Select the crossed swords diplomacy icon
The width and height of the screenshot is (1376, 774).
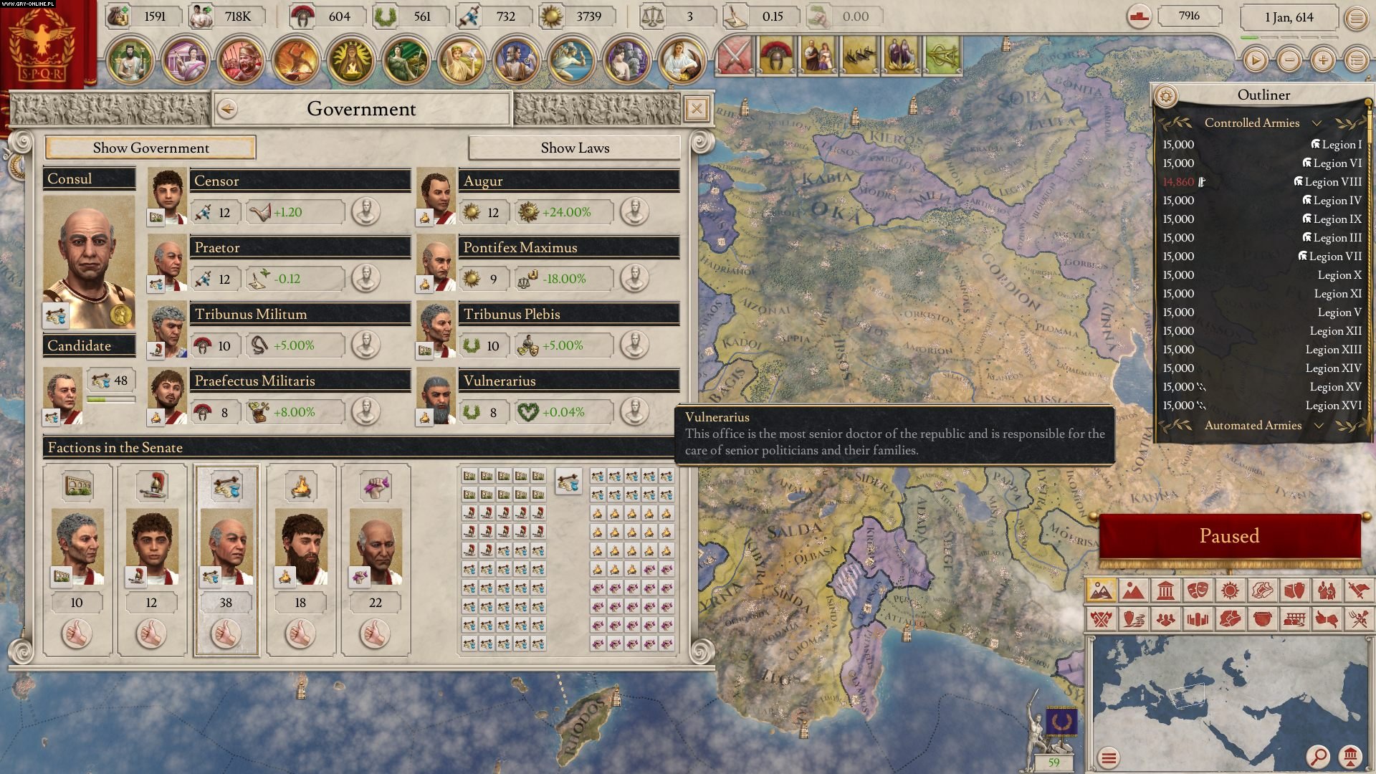734,56
